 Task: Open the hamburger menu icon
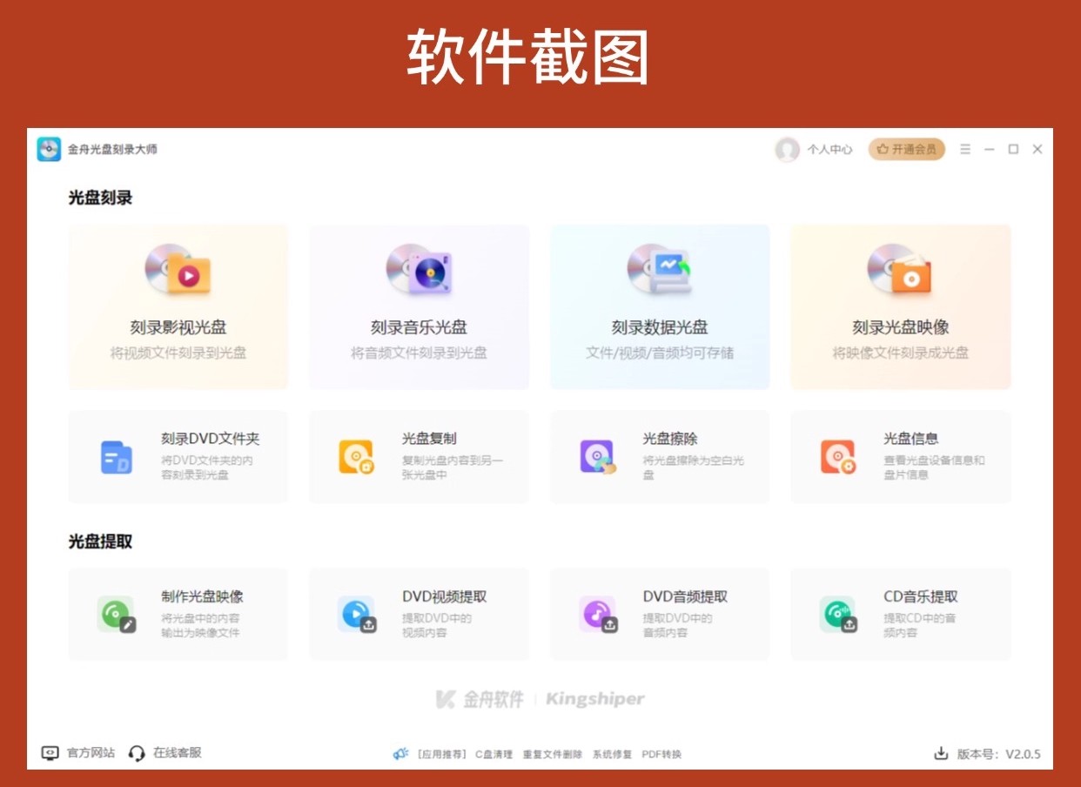click(965, 150)
